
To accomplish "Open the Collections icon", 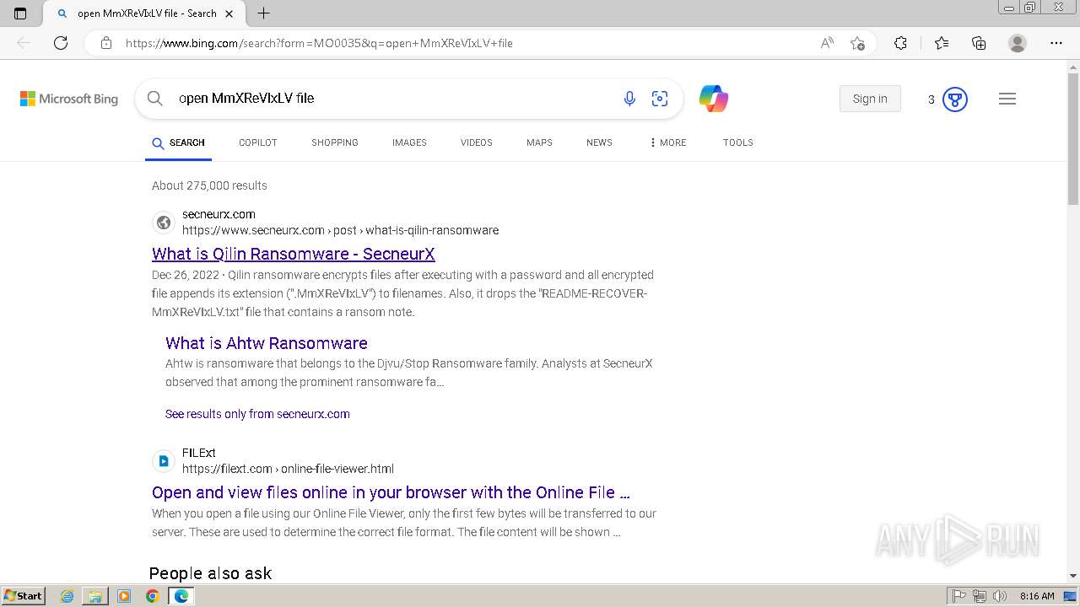I will [979, 43].
